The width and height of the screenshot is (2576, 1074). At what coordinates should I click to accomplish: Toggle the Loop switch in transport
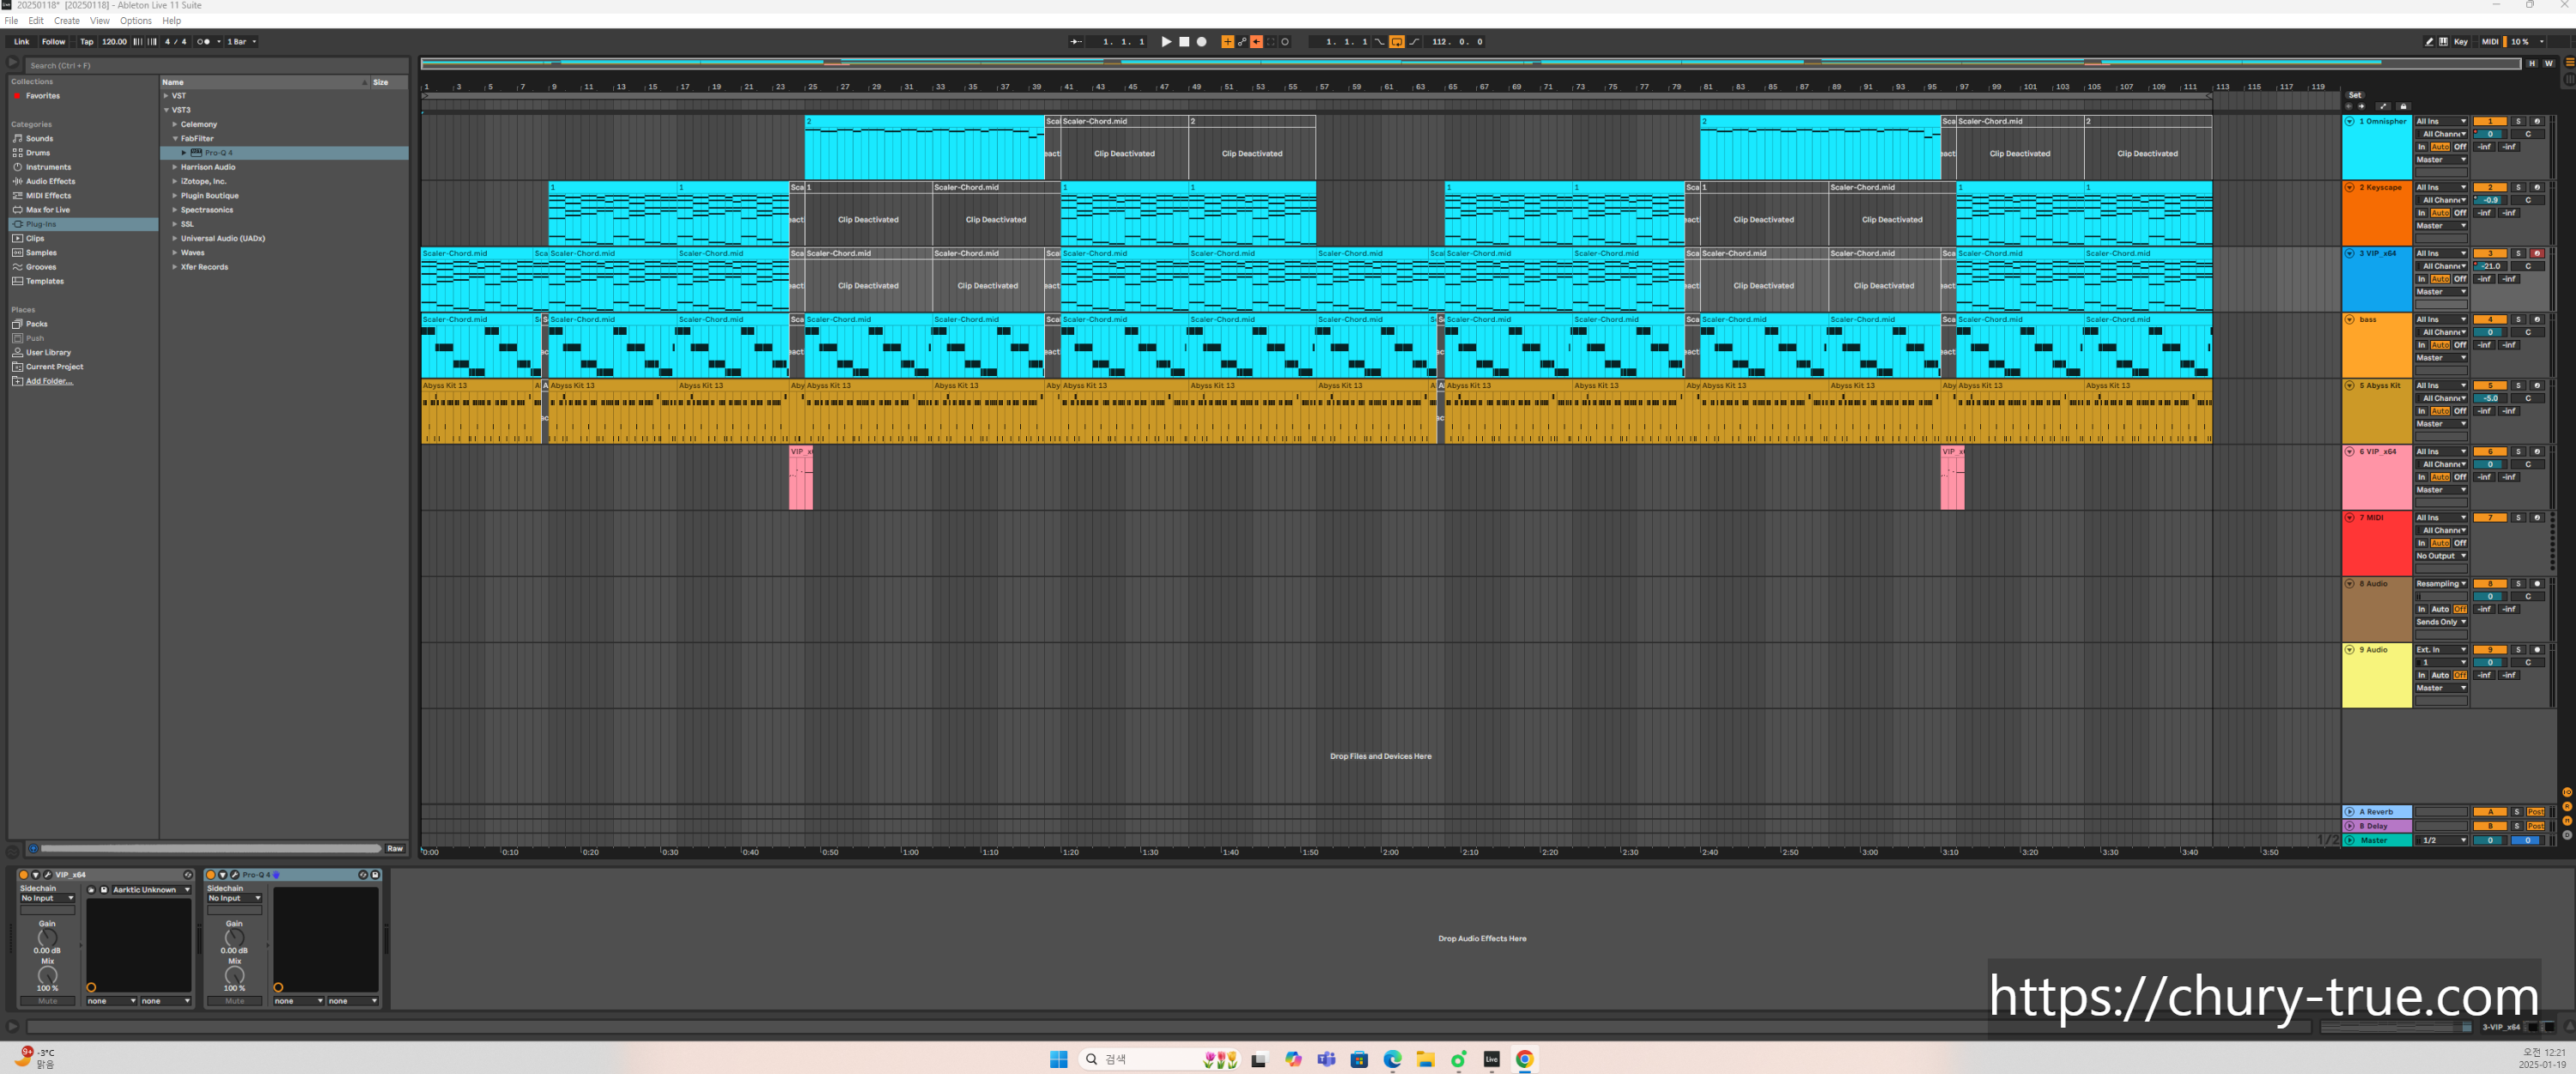1396,42
